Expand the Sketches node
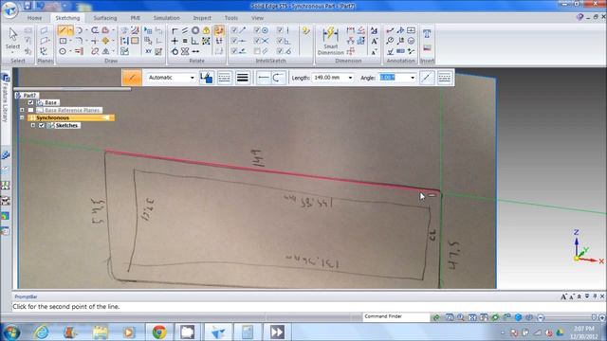 tap(33, 126)
